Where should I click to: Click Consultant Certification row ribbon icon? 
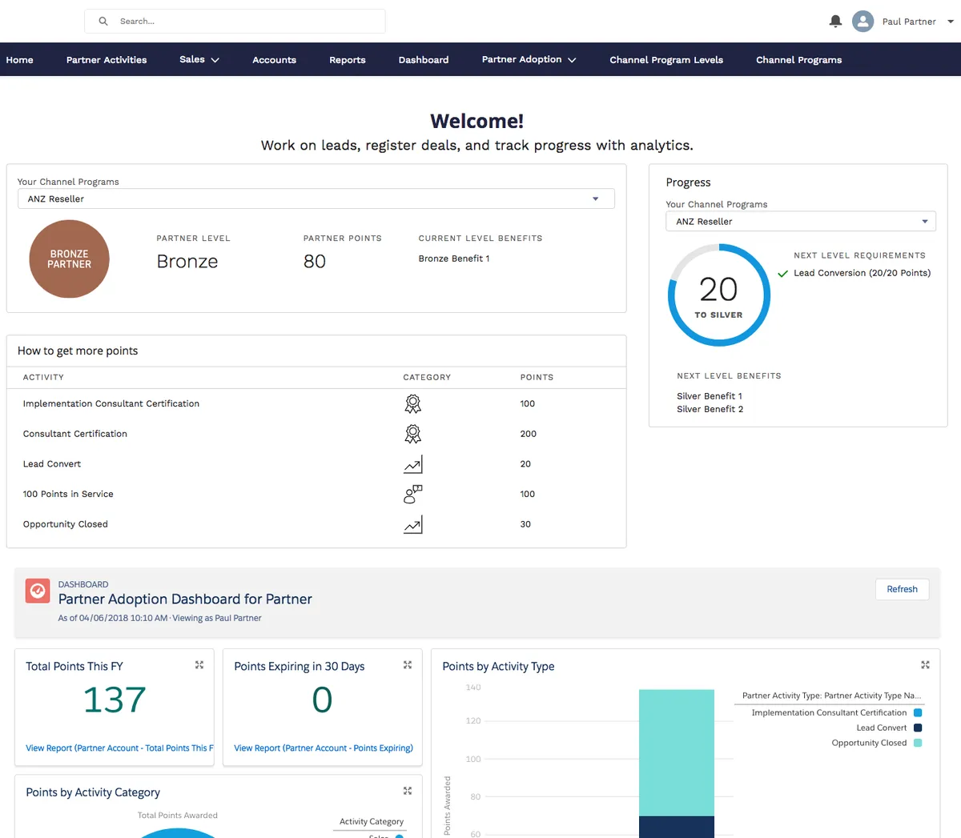coord(412,434)
